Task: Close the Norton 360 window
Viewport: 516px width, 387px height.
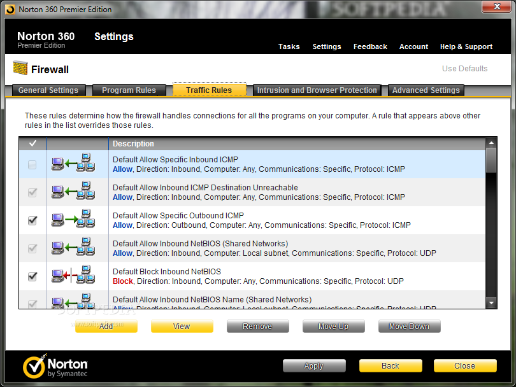Action: point(497,6)
